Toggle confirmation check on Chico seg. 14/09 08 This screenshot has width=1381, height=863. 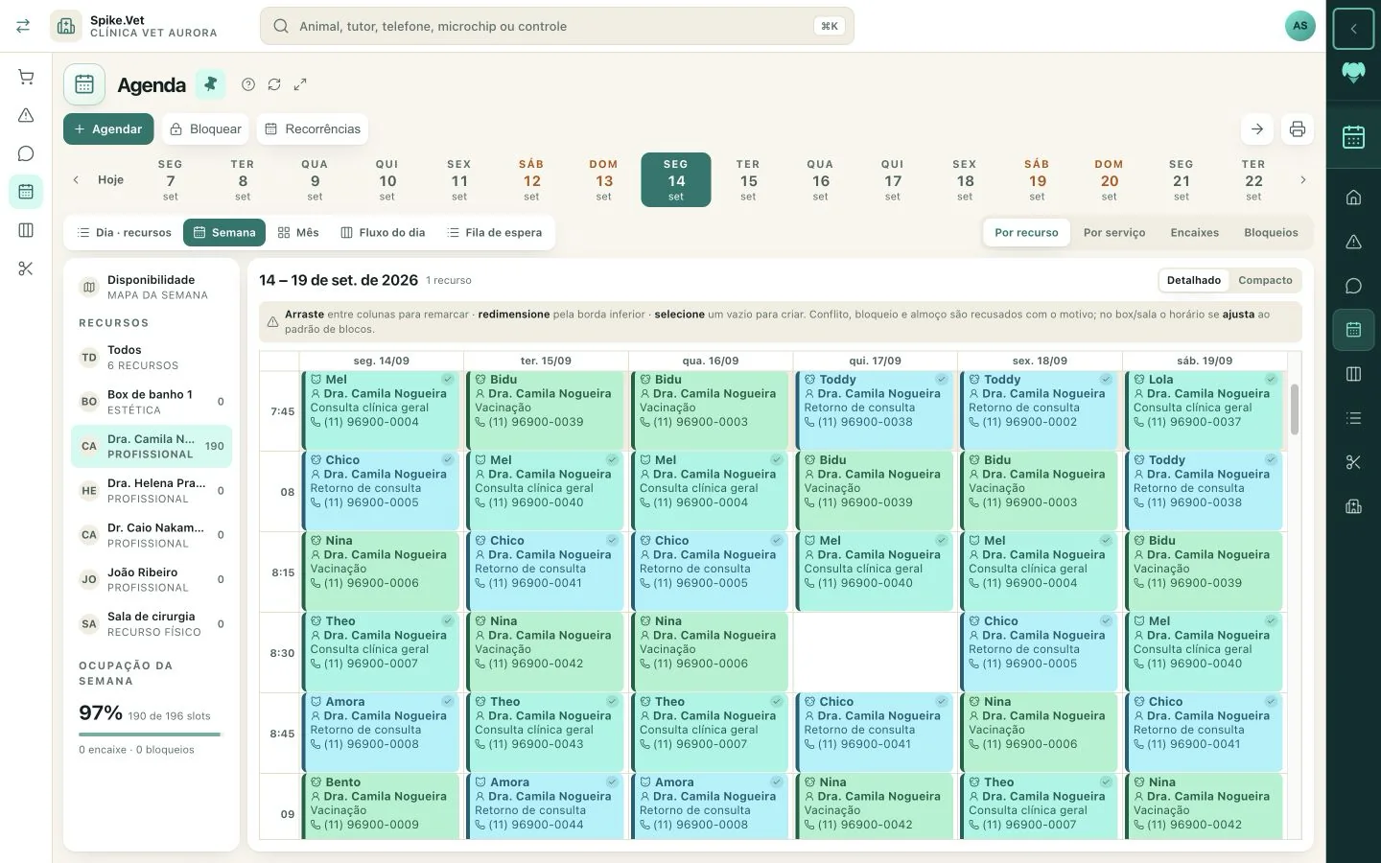pyautogui.click(x=447, y=460)
